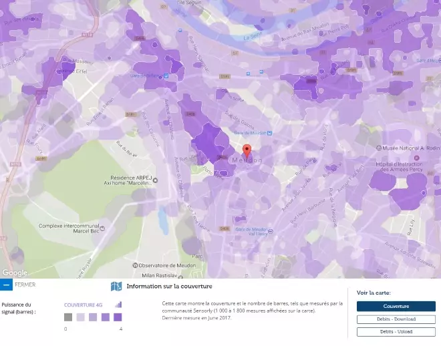Viewport: 441px width, 346px height.
Task: Click the grey zero-bar legend swatch
Action: point(68,318)
